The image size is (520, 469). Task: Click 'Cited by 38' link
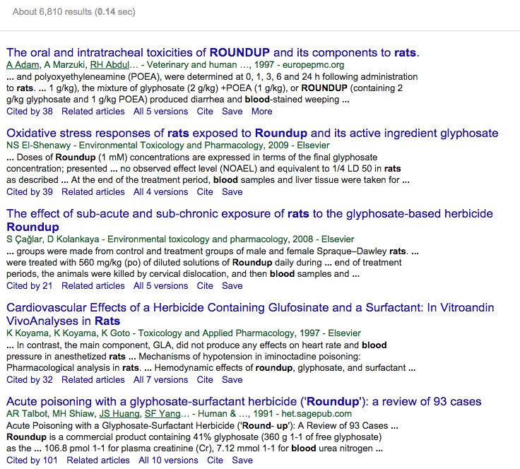[30, 111]
